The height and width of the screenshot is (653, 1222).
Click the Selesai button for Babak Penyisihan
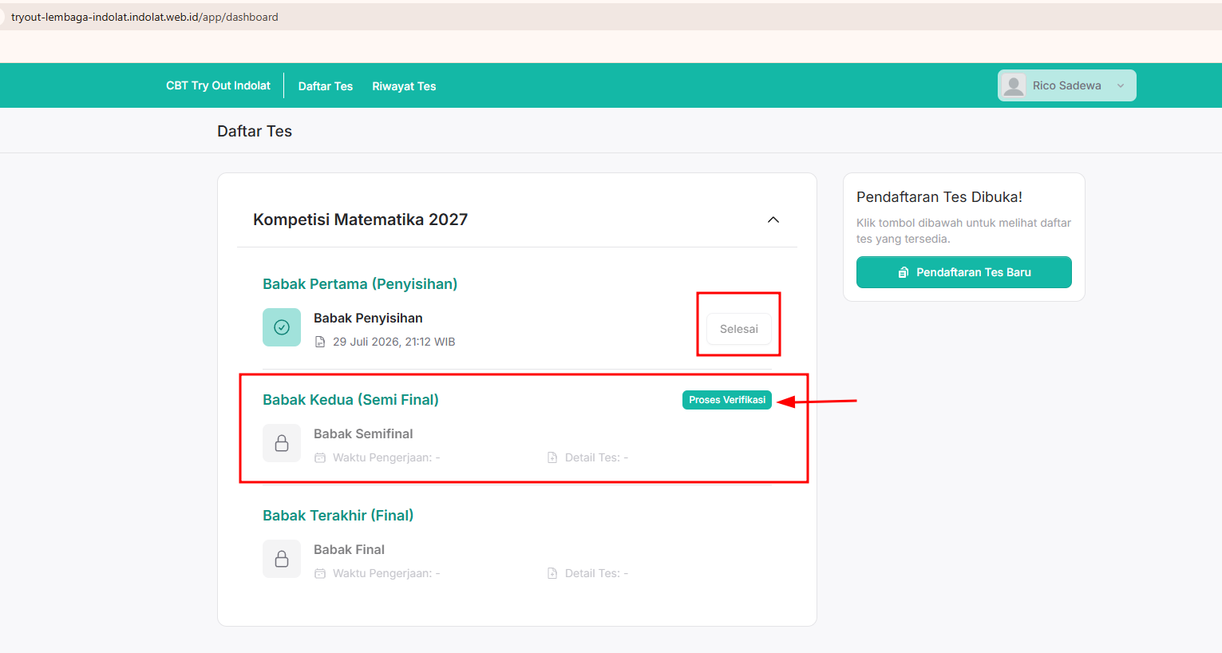pos(739,329)
